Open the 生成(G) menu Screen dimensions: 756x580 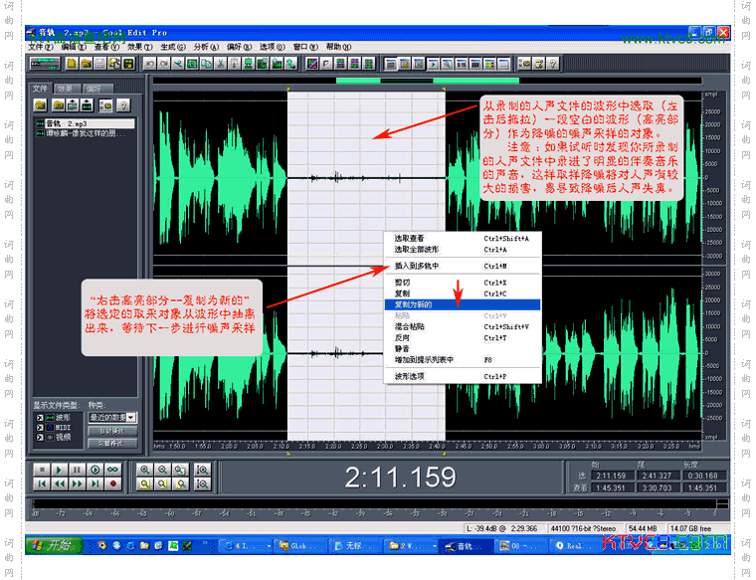[x=173, y=47]
